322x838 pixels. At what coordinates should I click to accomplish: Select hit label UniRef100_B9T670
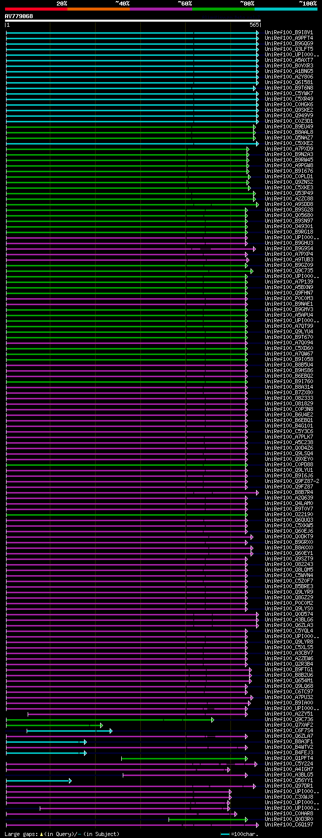click(x=289, y=337)
